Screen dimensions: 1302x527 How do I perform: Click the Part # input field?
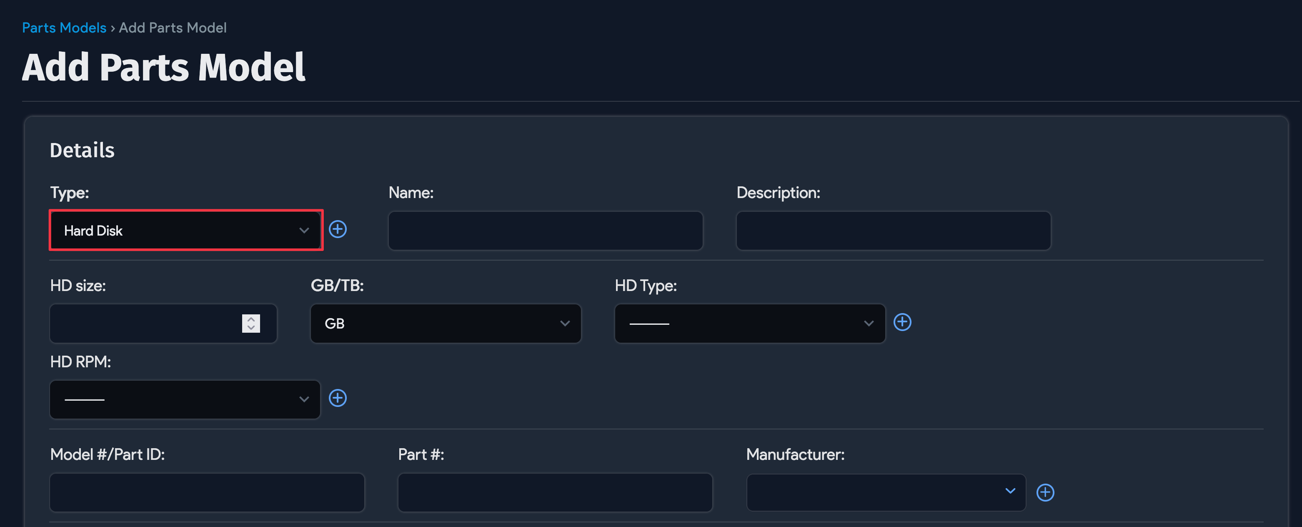tap(554, 492)
